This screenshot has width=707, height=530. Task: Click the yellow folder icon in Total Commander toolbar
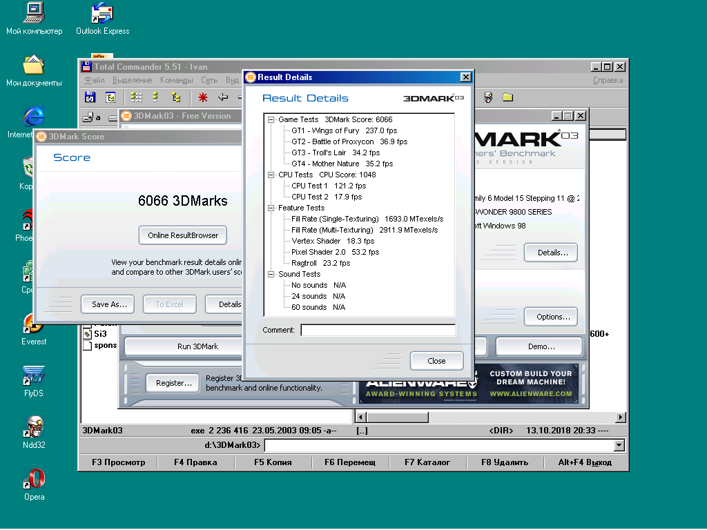[x=507, y=97]
